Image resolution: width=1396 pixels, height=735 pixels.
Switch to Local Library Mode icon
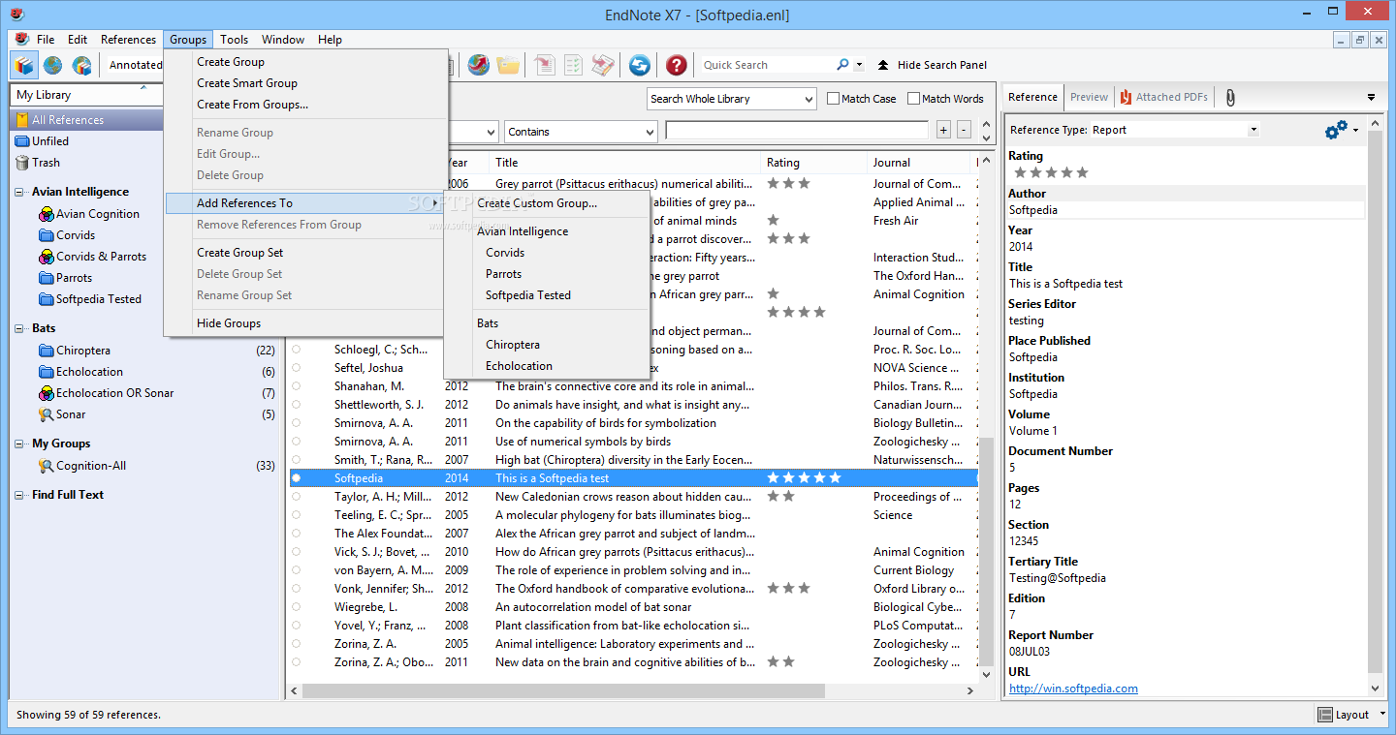[x=24, y=65]
